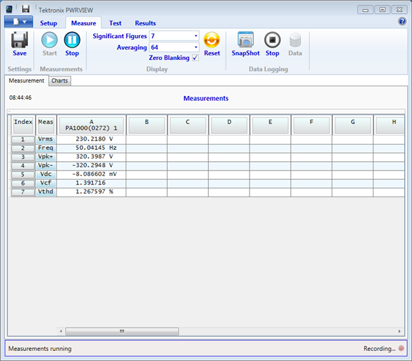412x361 pixels.
Task: Open the Results ribbon tab
Action: (145, 23)
